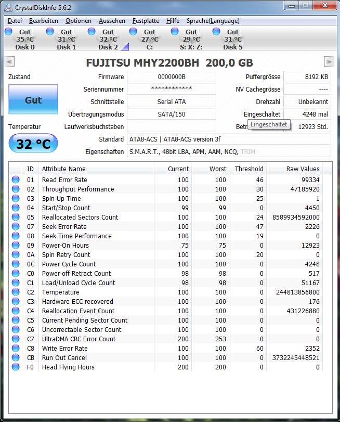Image resolution: width=340 pixels, height=423 pixels.
Task: Click the Serial ATA Schnittstelle field
Action: pos(172,101)
